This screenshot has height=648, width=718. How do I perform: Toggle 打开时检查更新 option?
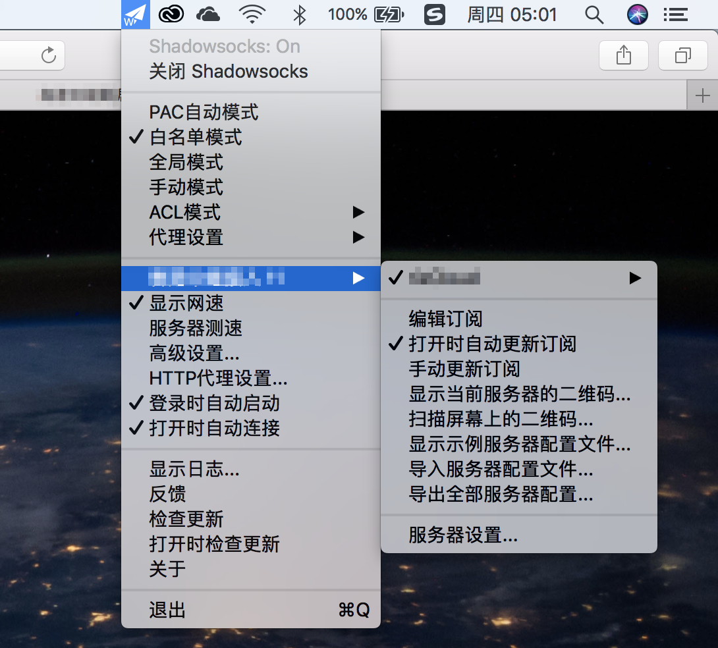[251, 544]
